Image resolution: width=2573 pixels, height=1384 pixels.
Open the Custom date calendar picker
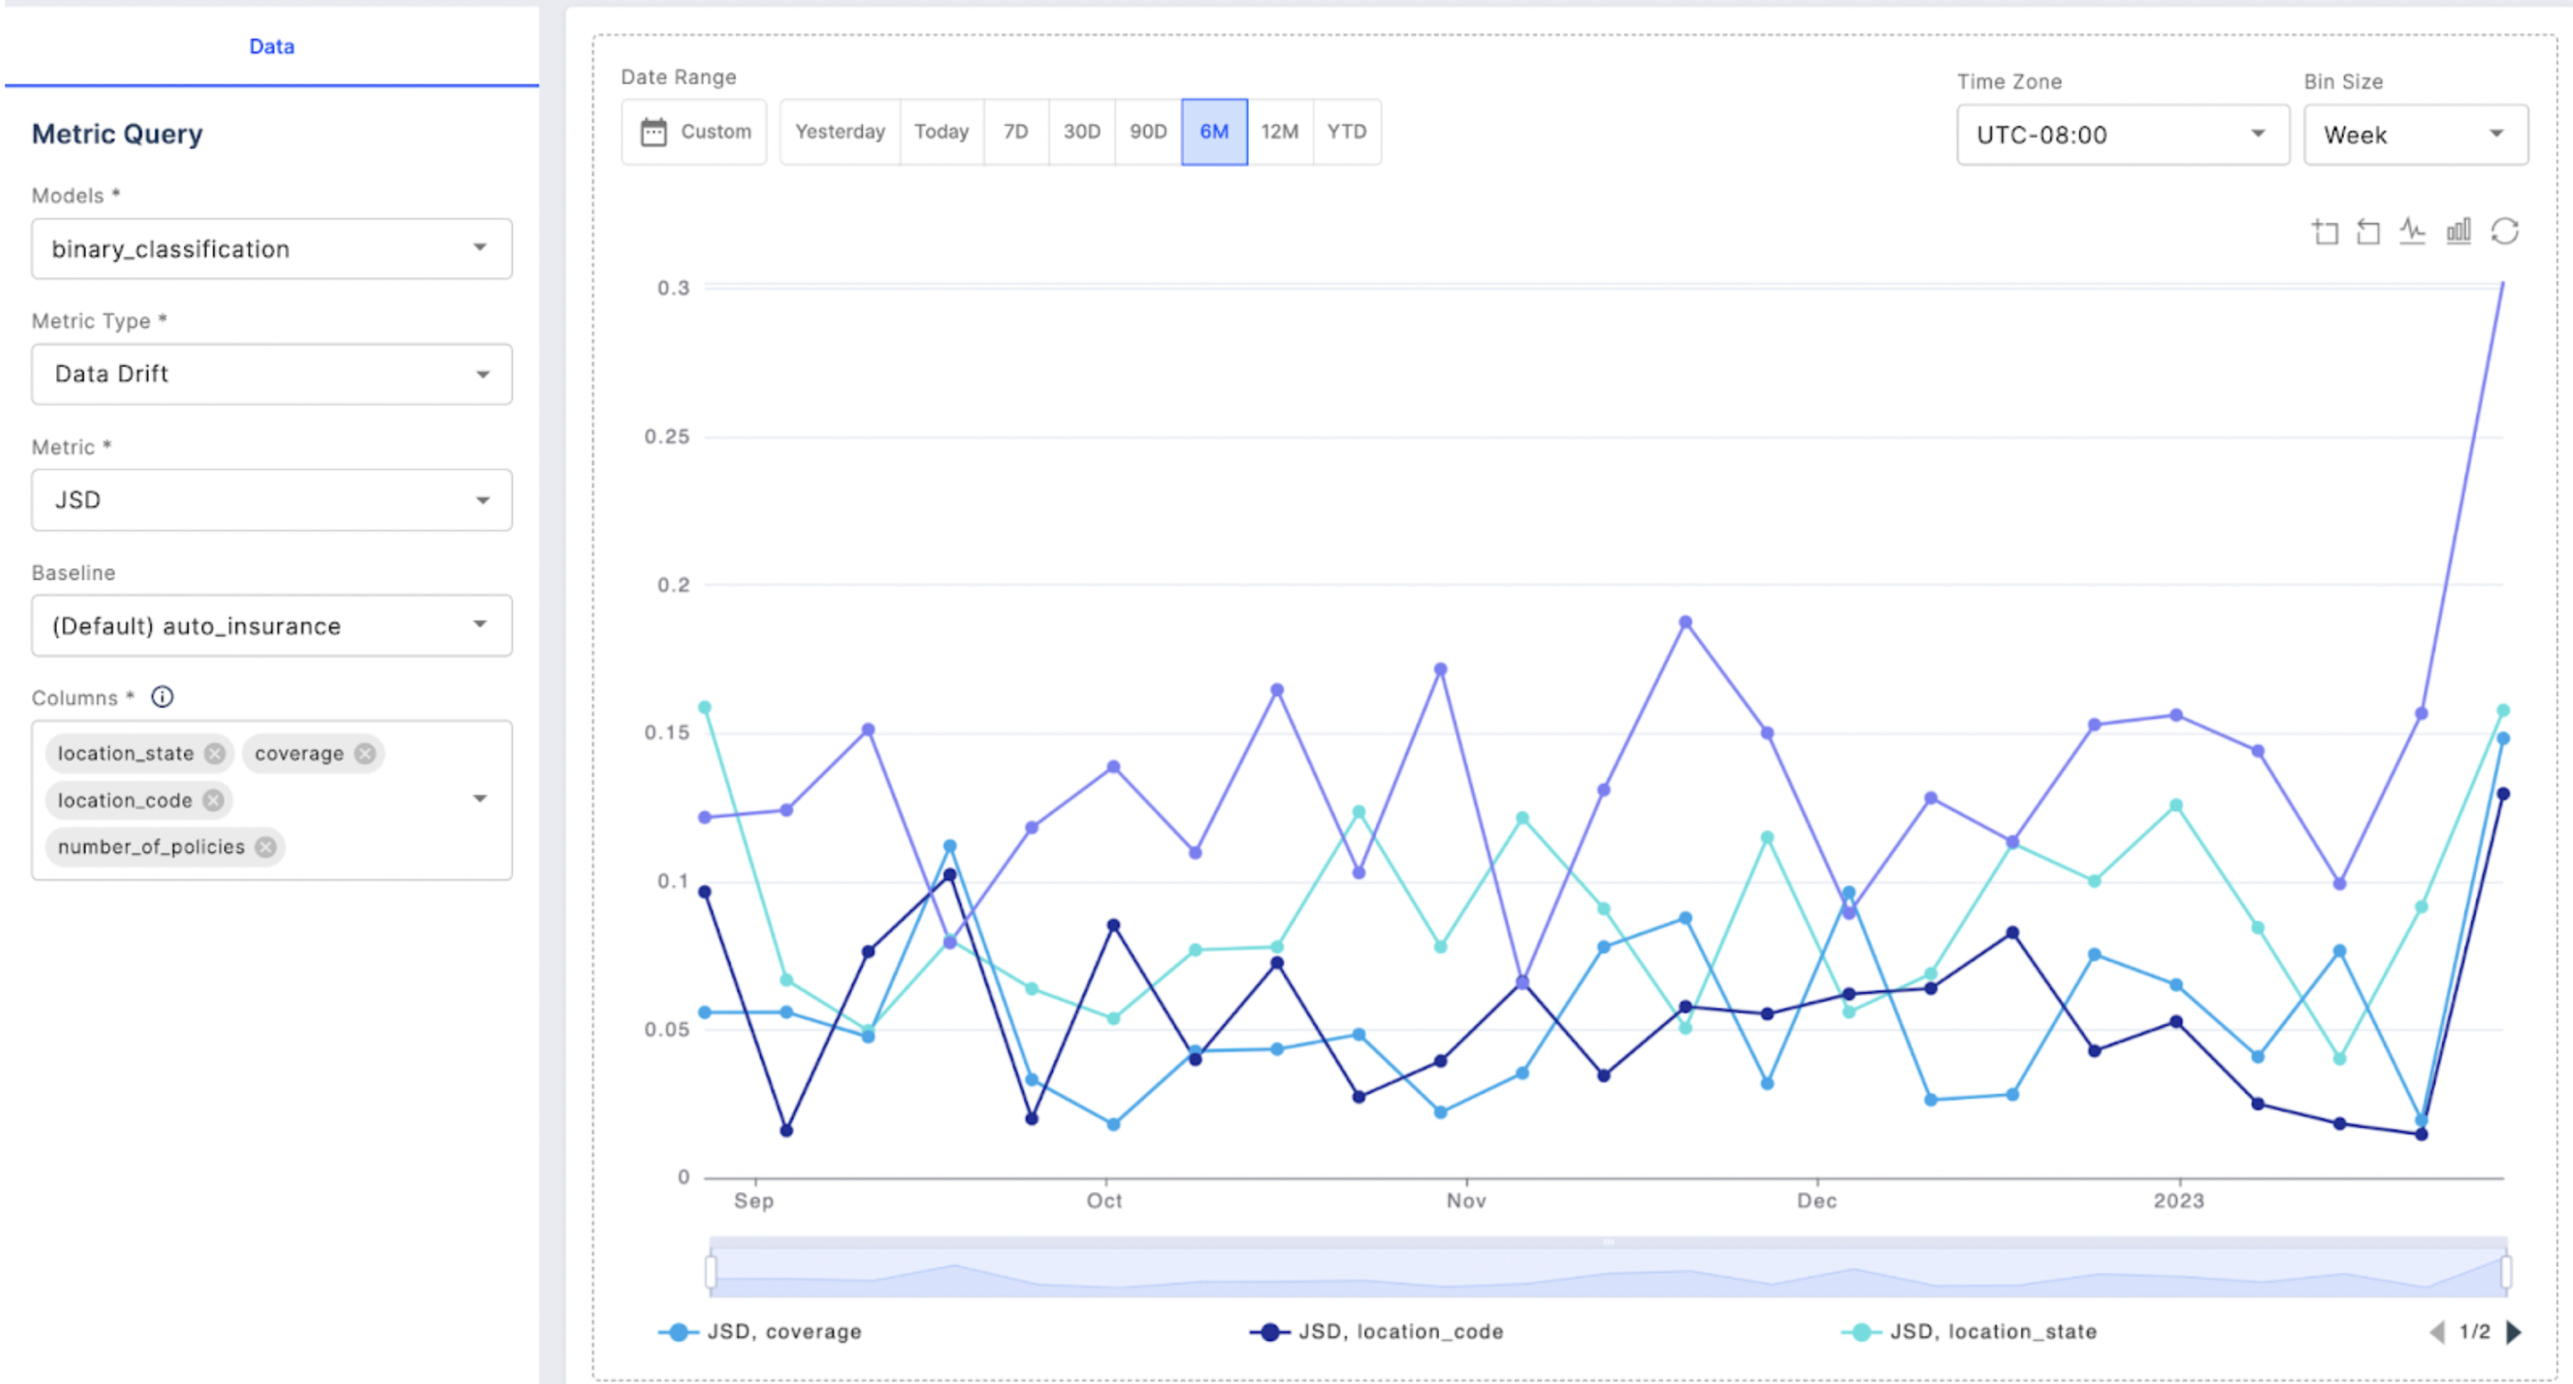point(694,131)
